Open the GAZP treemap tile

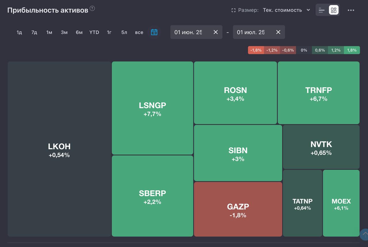tap(238, 209)
